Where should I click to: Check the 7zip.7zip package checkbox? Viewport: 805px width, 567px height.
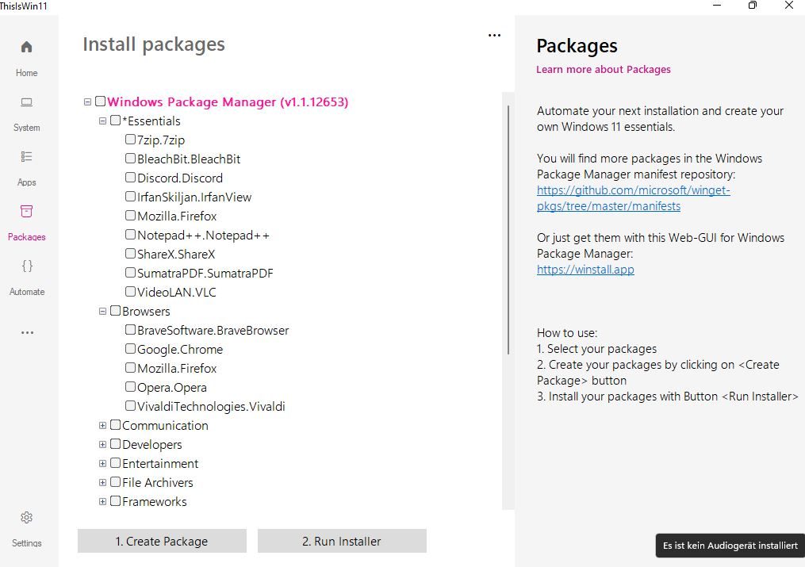(130, 140)
